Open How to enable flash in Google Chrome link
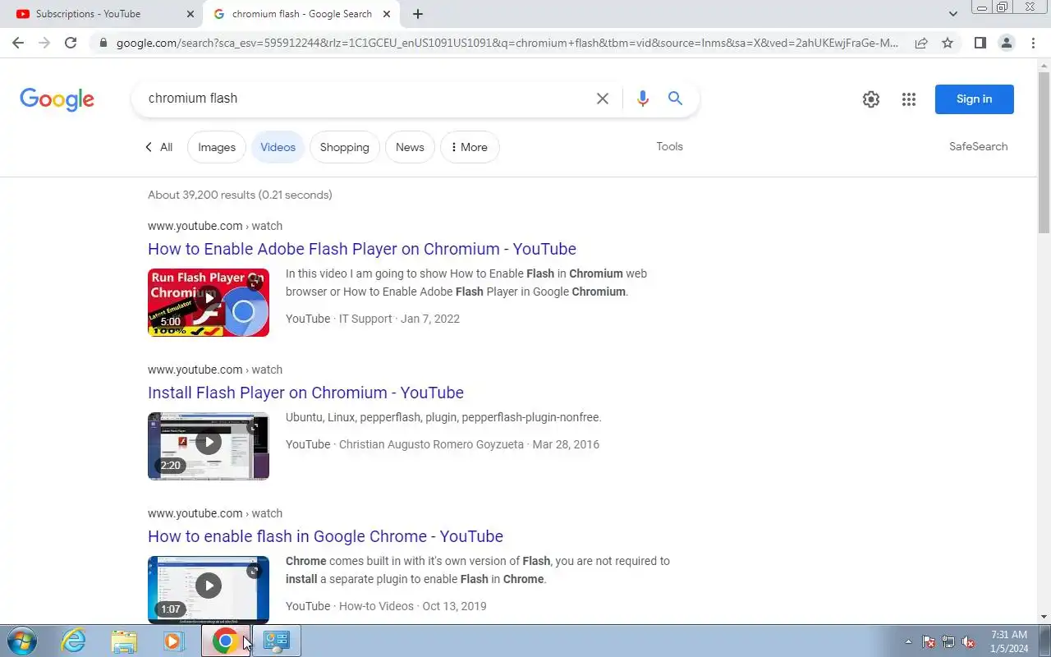 point(325,536)
